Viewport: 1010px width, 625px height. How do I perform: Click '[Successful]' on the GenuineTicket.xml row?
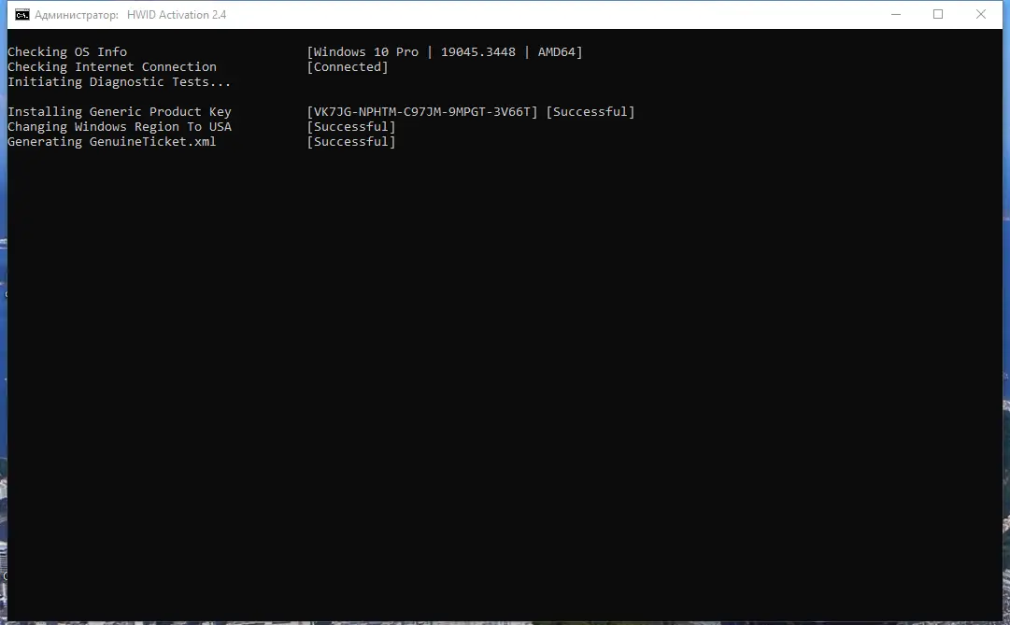click(x=351, y=142)
